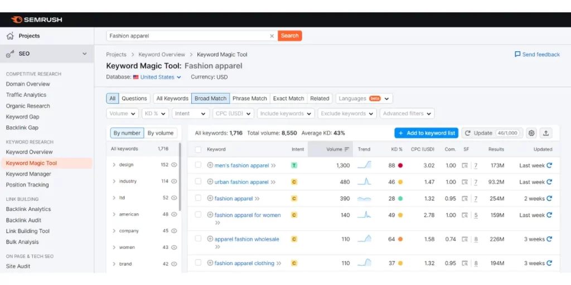Click Transactional intent badge T
The width and height of the screenshot is (571, 285).
coord(294,165)
